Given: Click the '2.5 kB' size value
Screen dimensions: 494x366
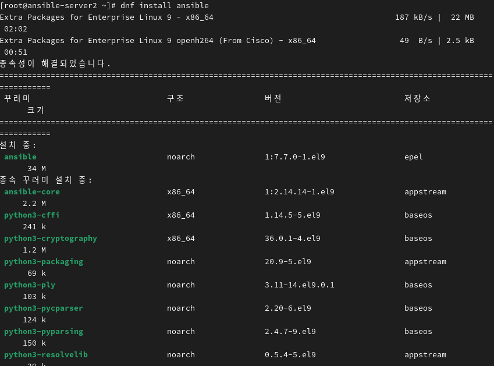Looking at the screenshot, I should point(460,41).
